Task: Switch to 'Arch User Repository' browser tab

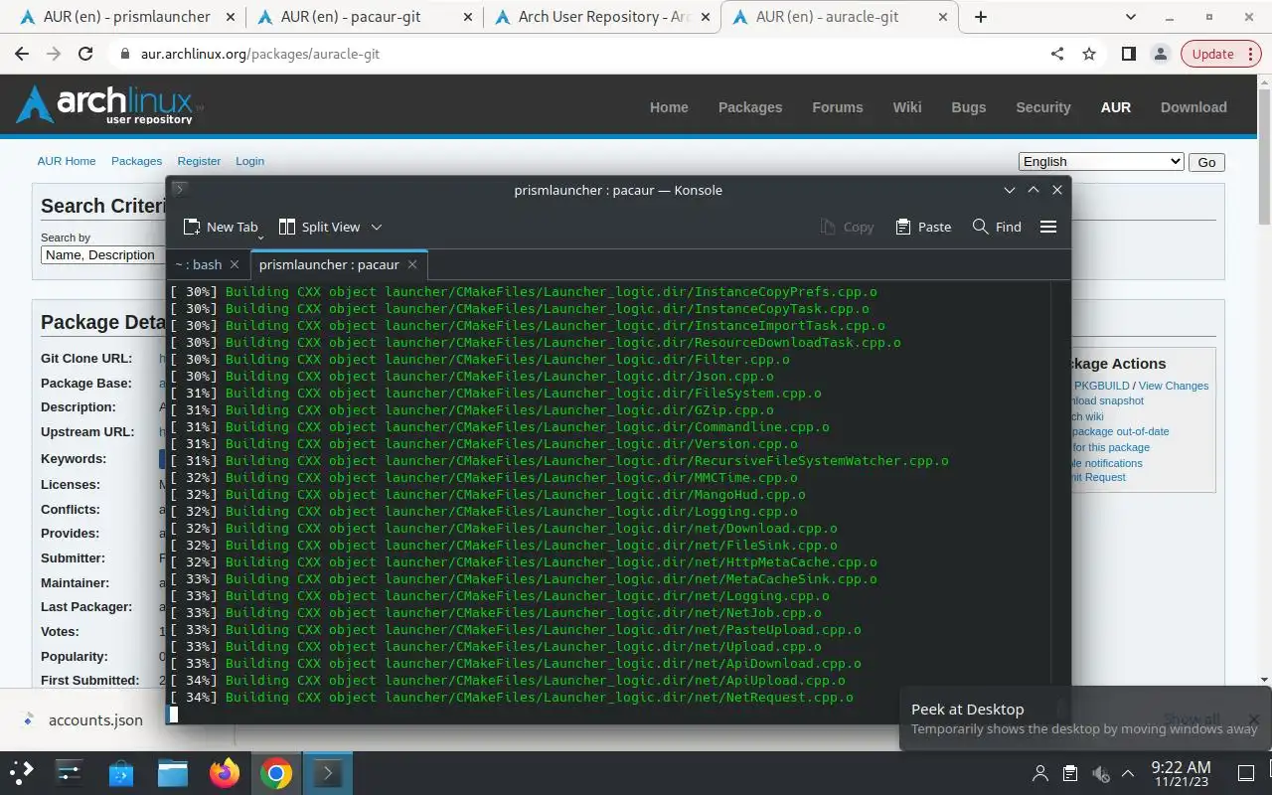Action: pos(601,17)
